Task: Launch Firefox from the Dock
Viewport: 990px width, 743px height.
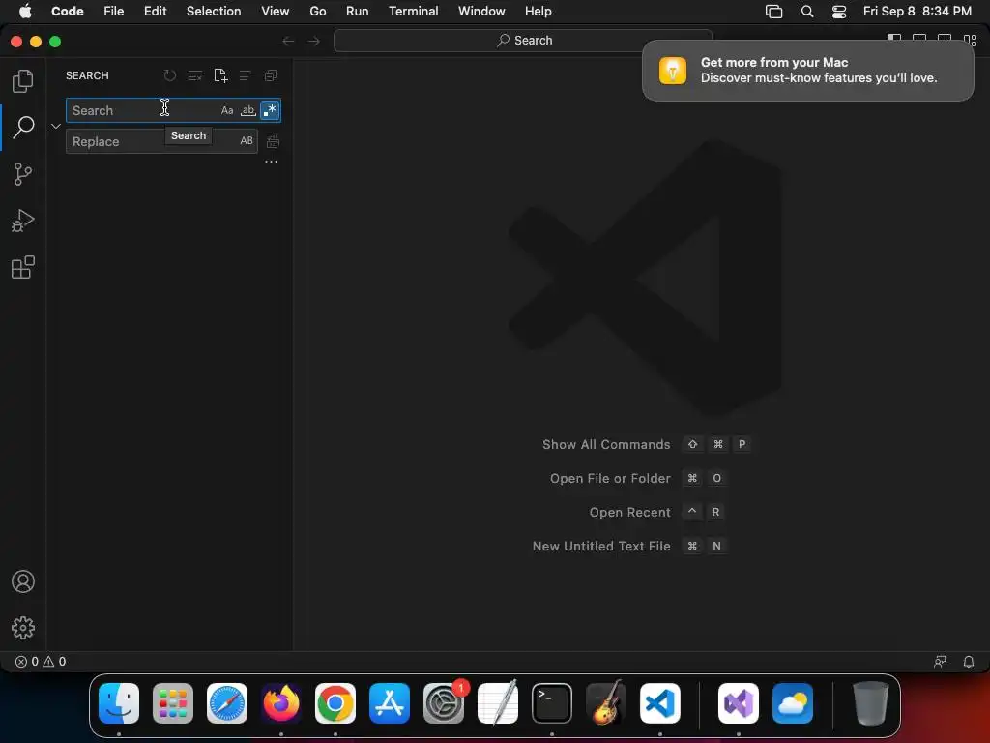Action: (281, 703)
